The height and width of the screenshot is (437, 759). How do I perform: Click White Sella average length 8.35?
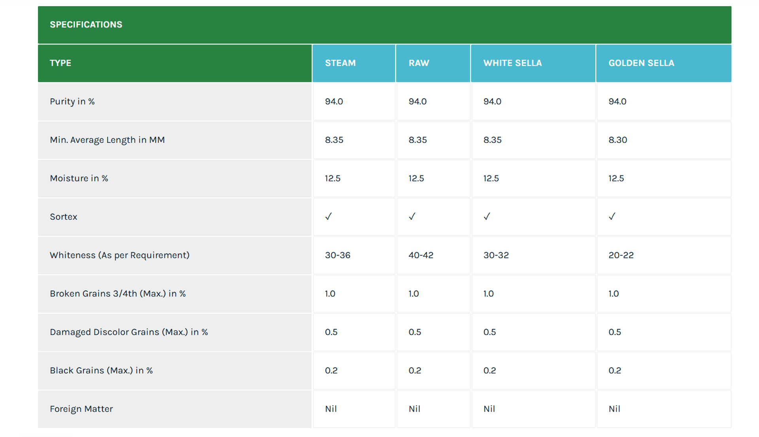(492, 140)
